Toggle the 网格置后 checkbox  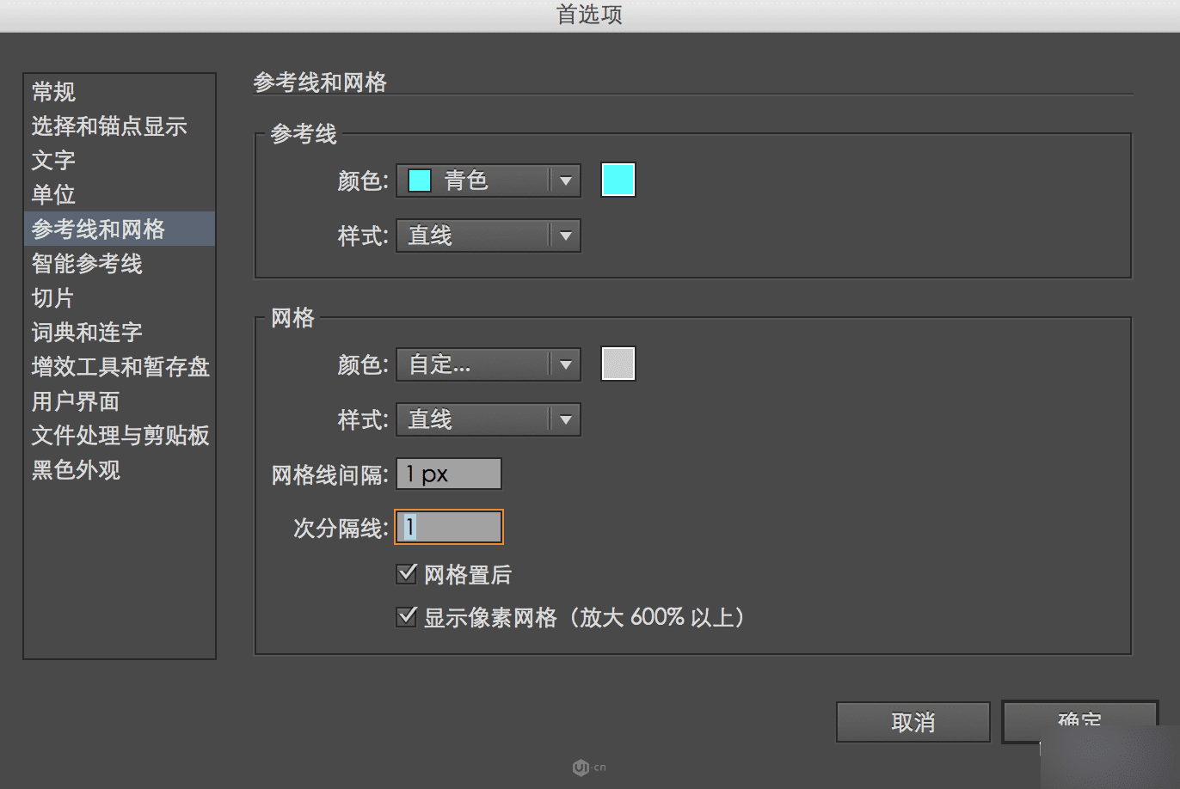(x=406, y=573)
